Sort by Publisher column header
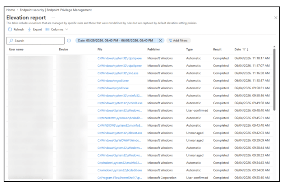This screenshot has height=189, width=284. pyautogui.click(x=154, y=49)
